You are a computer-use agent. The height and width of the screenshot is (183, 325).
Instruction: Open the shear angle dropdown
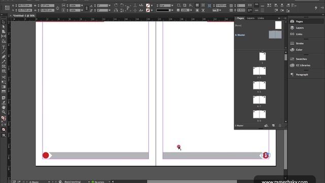[110, 10]
